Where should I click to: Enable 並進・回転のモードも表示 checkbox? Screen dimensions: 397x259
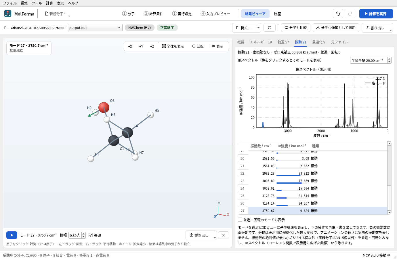pyautogui.click(x=240, y=220)
